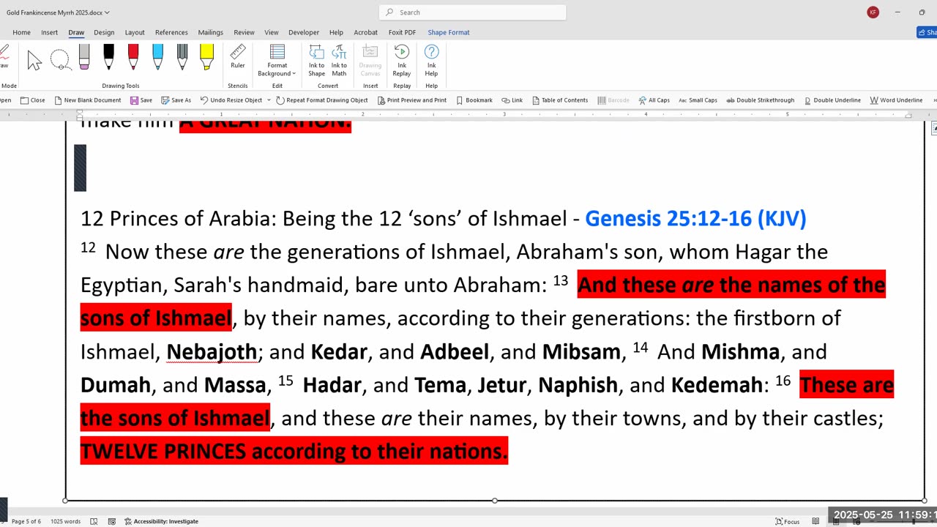This screenshot has height=527, width=937.
Task: Open the Developer tab
Action: pos(304,32)
